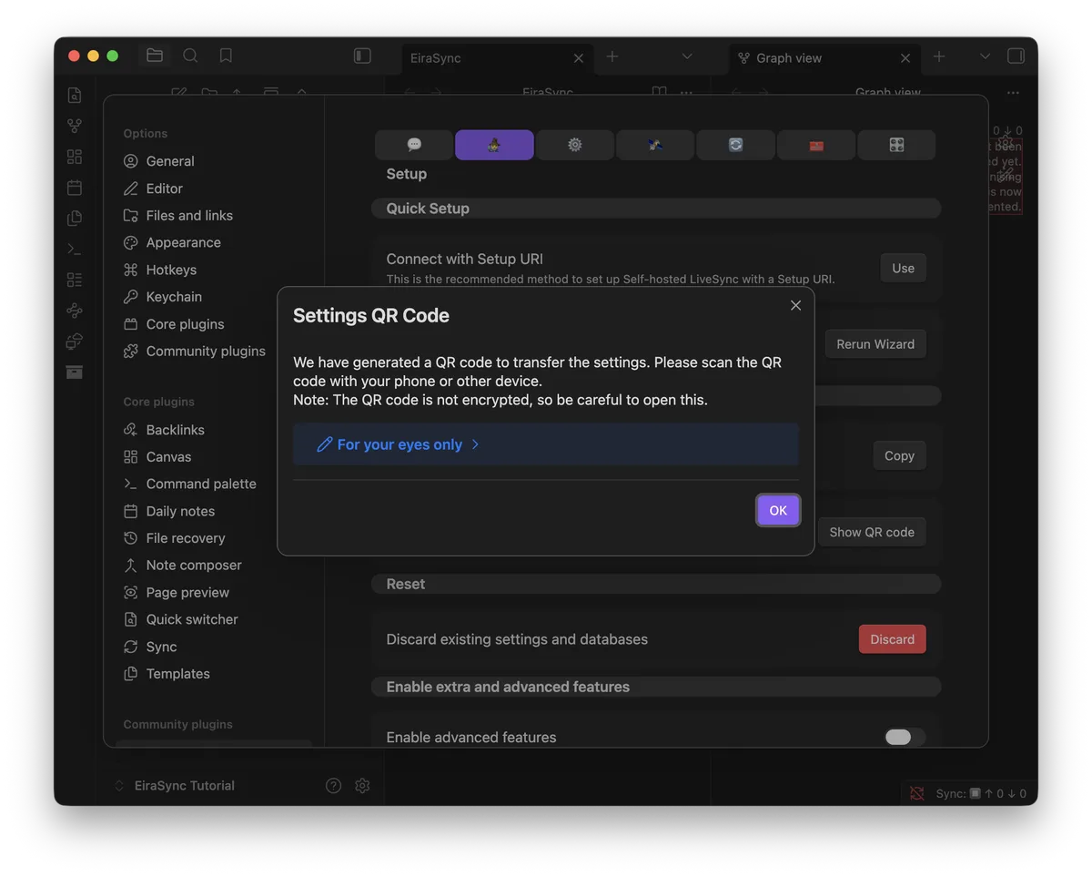
Task: Toggle Enable advanced features switch
Action: [x=905, y=737]
